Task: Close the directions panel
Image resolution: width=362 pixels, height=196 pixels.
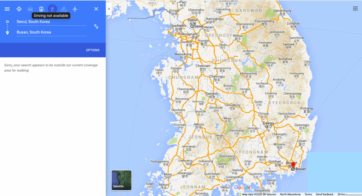Action: click(x=96, y=9)
